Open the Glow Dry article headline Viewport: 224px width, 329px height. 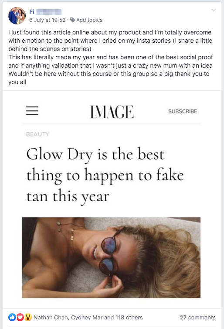click(105, 175)
